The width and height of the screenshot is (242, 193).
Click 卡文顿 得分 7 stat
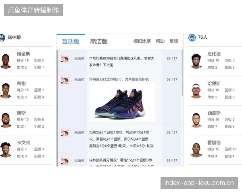(x=22, y=149)
